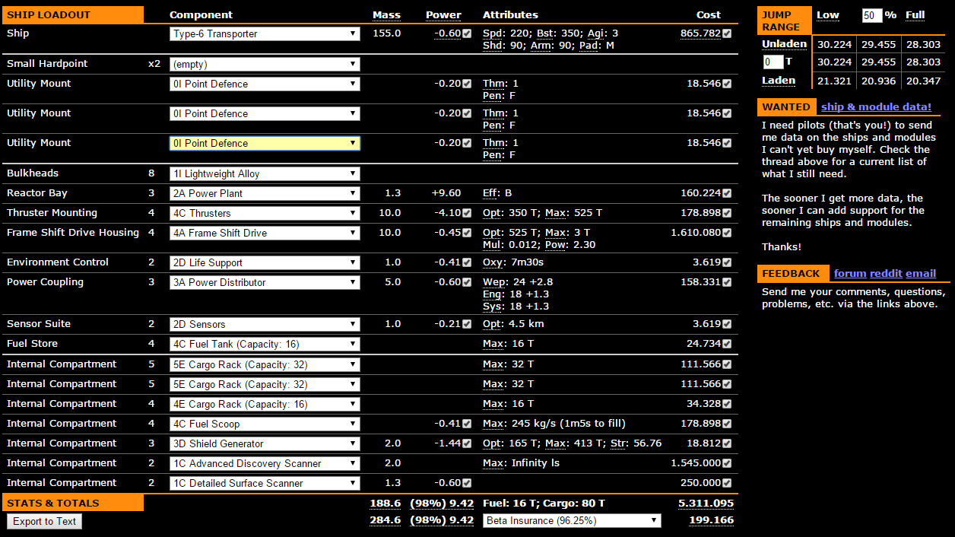Open the ship & module data! link

pyautogui.click(x=876, y=106)
